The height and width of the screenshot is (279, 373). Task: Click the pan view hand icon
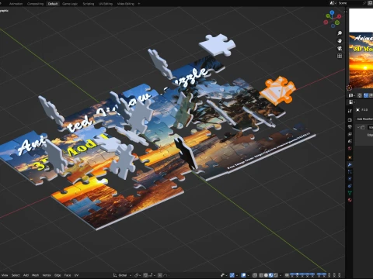[x=340, y=41]
